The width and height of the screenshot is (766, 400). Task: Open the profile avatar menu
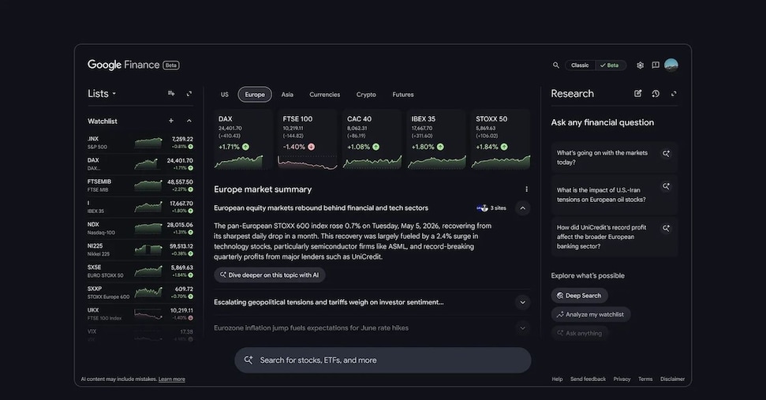tap(671, 65)
